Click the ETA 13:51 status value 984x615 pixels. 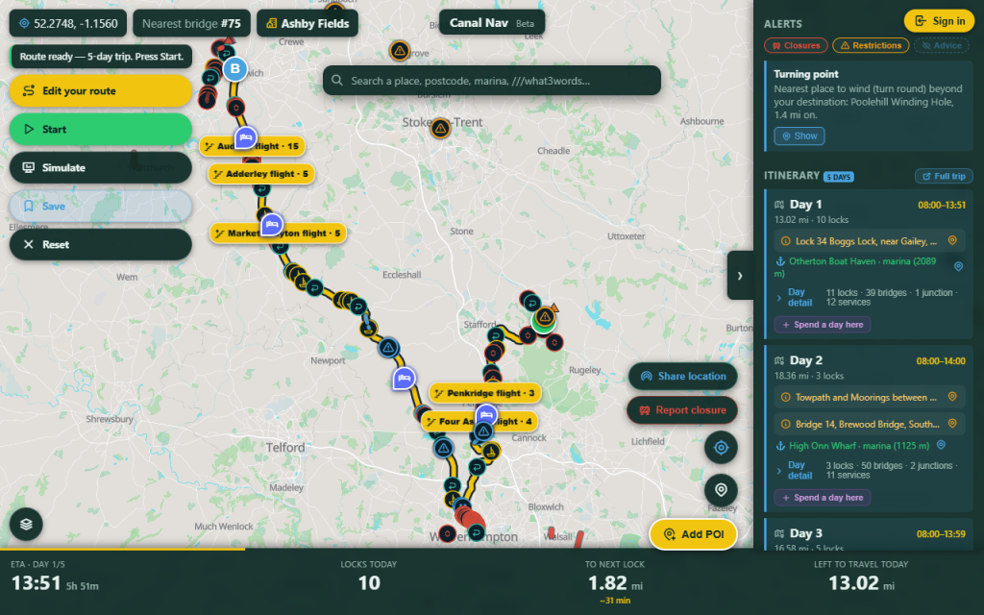pyautogui.click(x=37, y=583)
